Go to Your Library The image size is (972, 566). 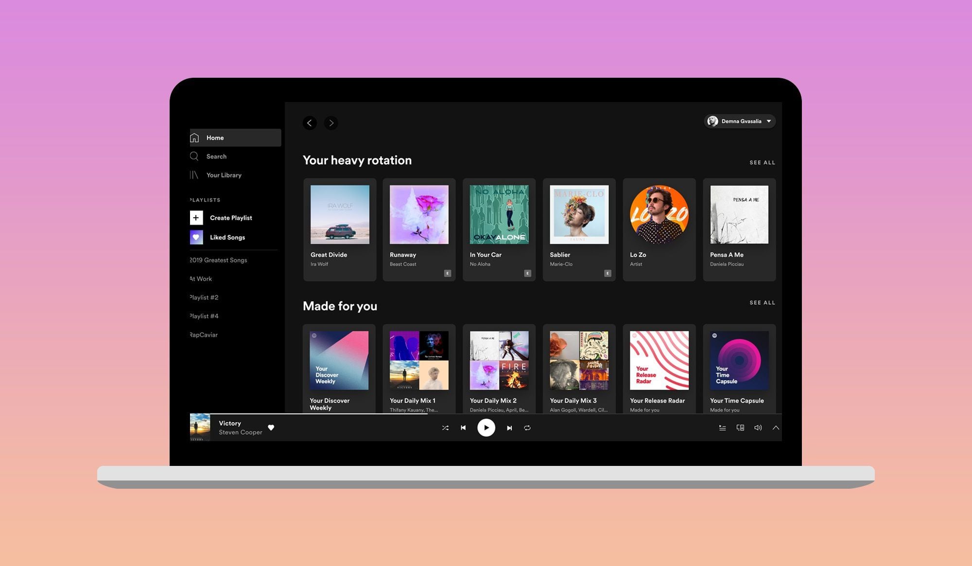[x=224, y=175]
